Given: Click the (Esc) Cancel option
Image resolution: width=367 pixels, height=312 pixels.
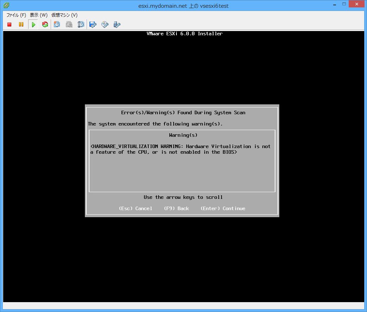Looking at the screenshot, I should (x=136, y=208).
